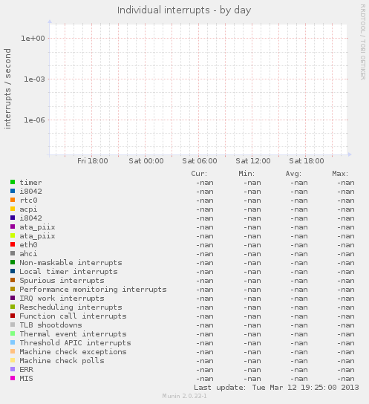The width and height of the screenshot is (369, 404).
Task: Select the Local timer interrupts label
Action: (68, 272)
